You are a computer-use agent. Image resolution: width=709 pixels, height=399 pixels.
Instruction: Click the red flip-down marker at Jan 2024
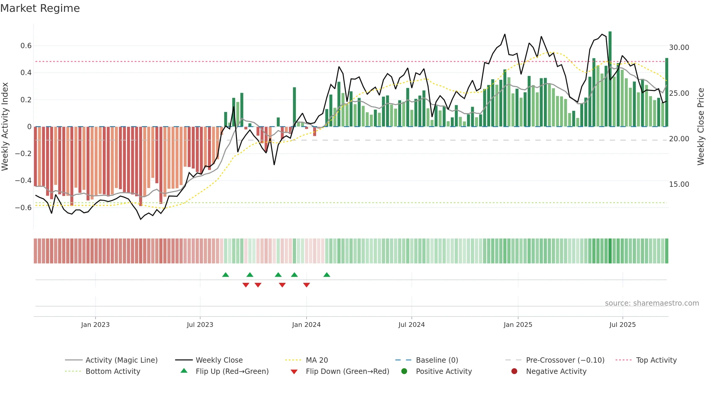(307, 285)
